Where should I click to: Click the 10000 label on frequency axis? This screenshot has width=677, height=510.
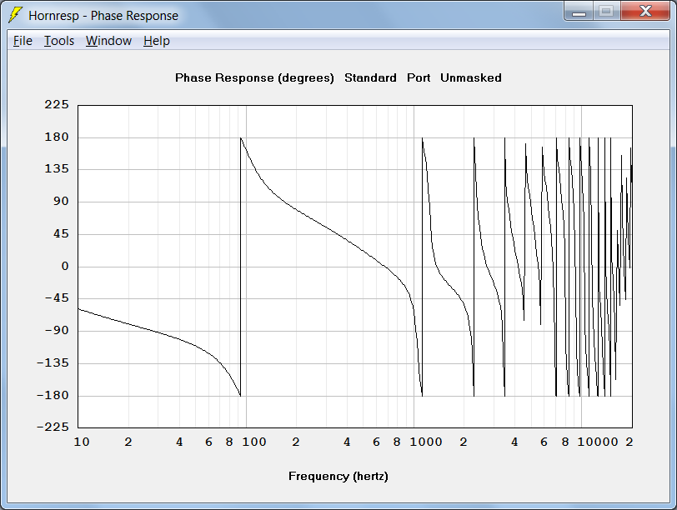click(598, 442)
